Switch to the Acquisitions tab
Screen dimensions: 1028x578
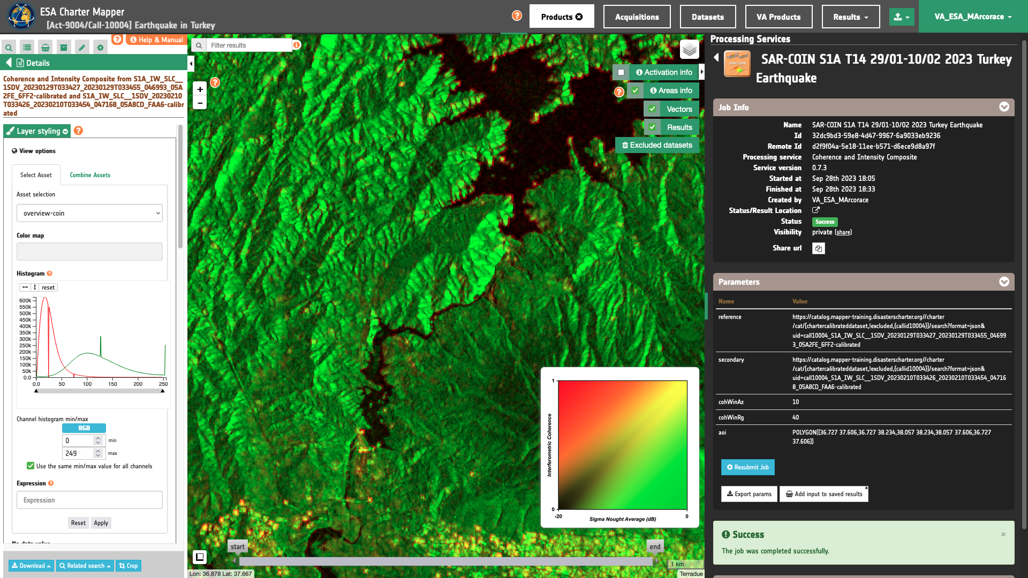637,17
